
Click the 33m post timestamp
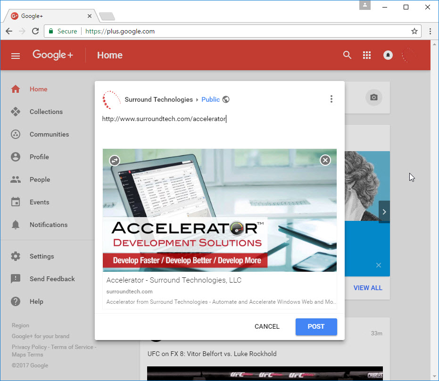click(x=377, y=333)
